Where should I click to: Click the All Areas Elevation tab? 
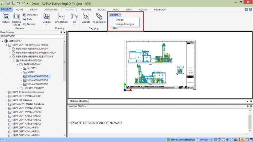click(x=79, y=101)
